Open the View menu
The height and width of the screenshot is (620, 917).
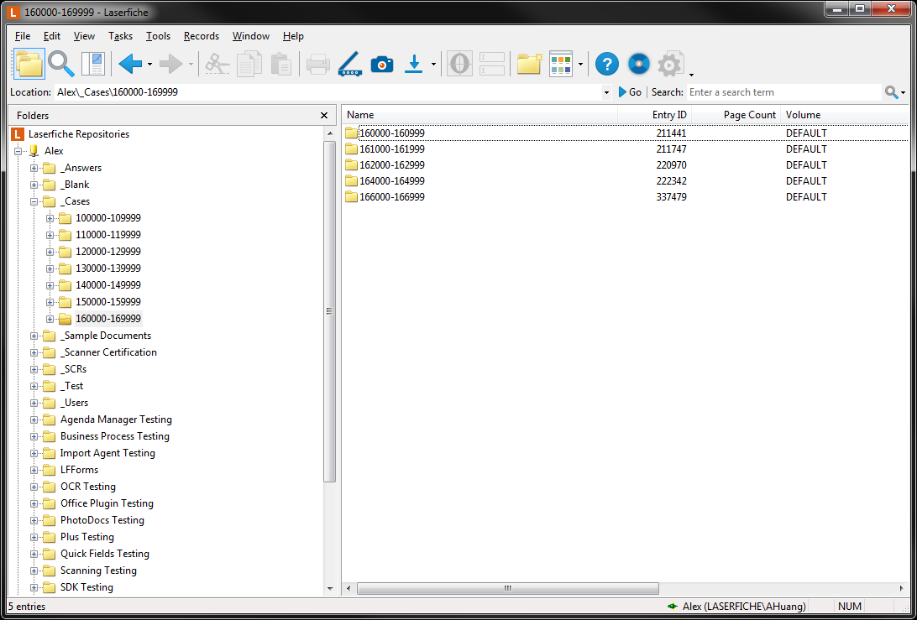point(84,36)
